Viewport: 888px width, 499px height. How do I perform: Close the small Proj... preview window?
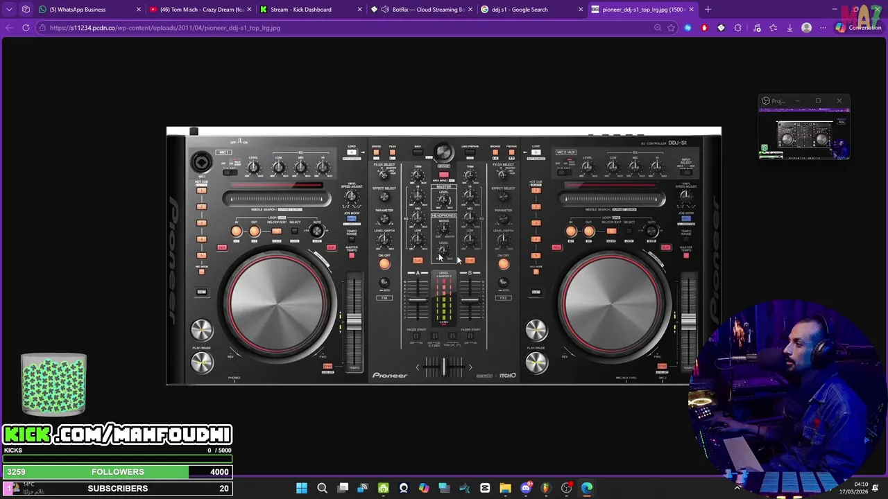[x=839, y=101]
